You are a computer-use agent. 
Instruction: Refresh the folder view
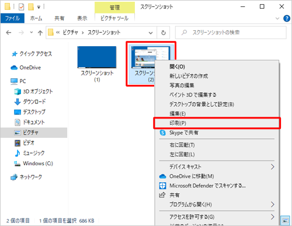[164, 33]
